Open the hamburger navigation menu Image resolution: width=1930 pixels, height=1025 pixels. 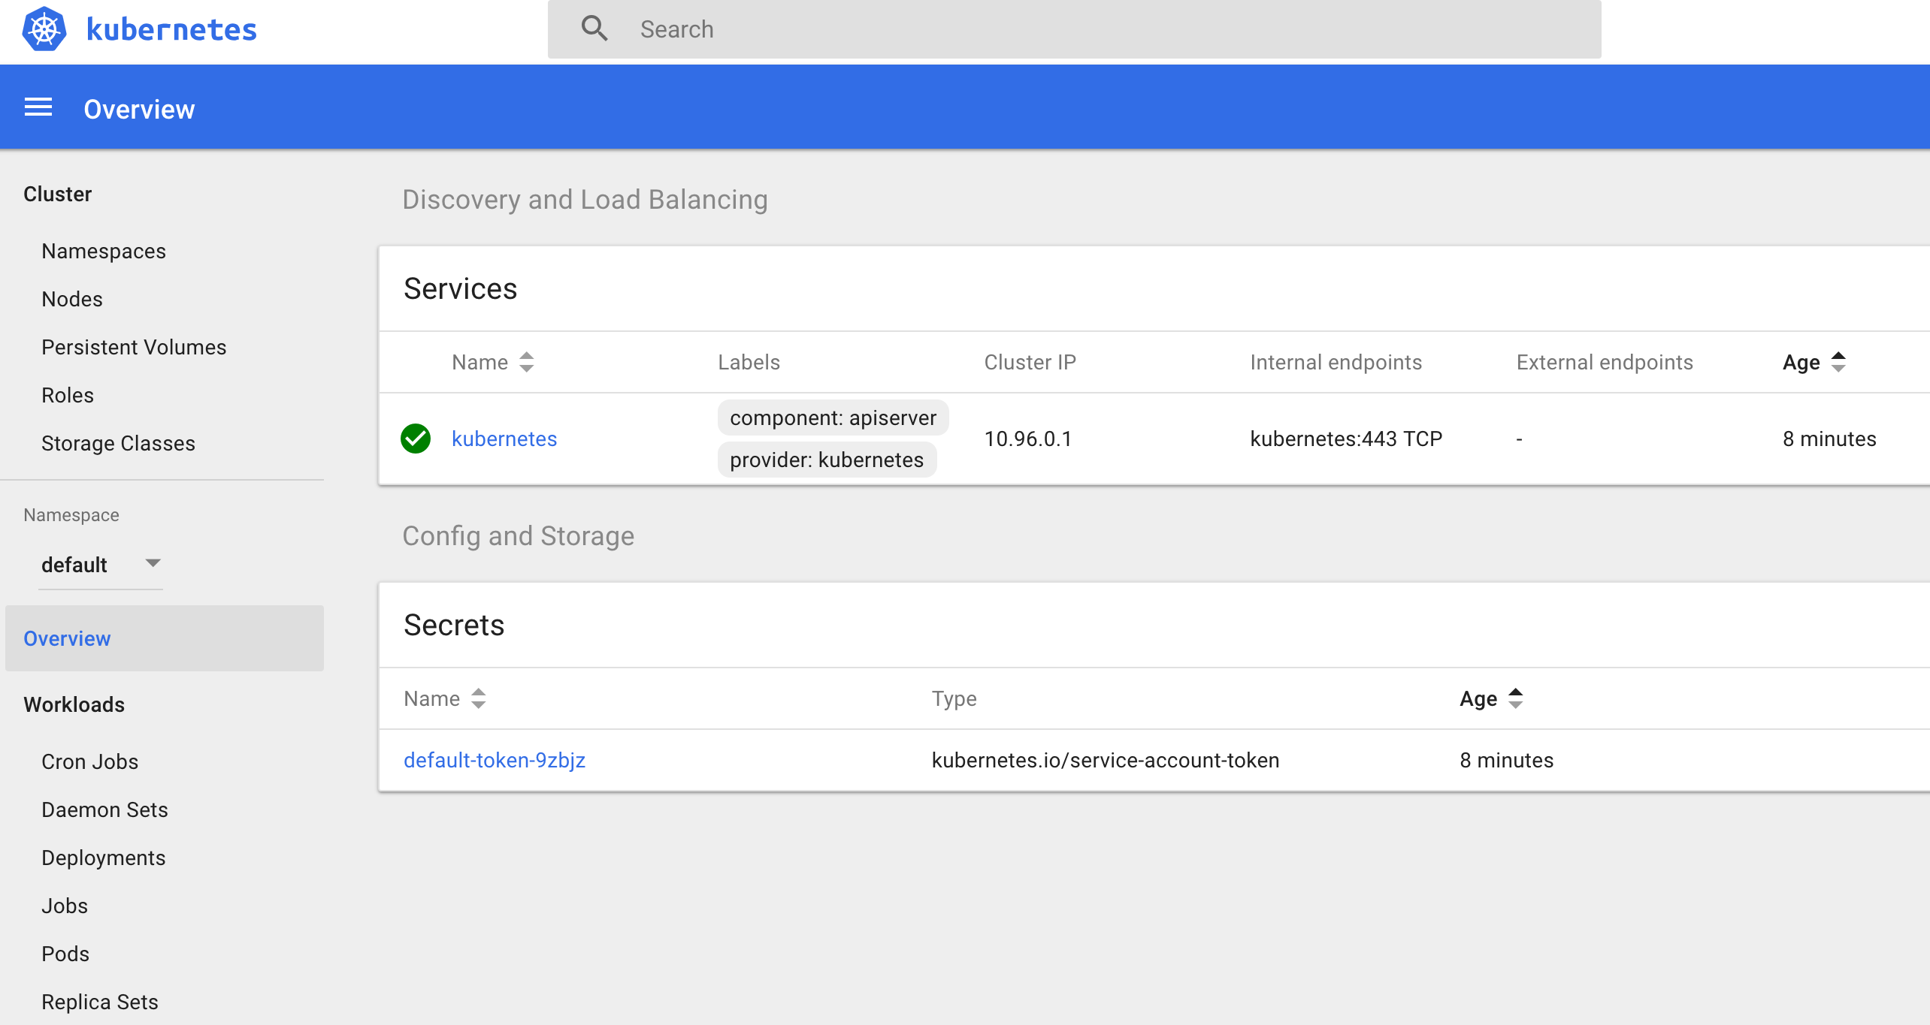tap(38, 108)
